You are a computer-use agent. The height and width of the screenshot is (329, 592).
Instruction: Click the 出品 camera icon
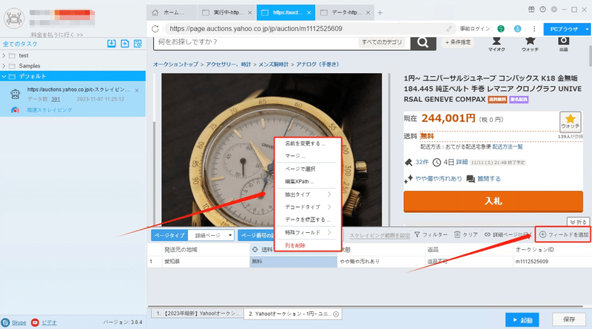[563, 44]
